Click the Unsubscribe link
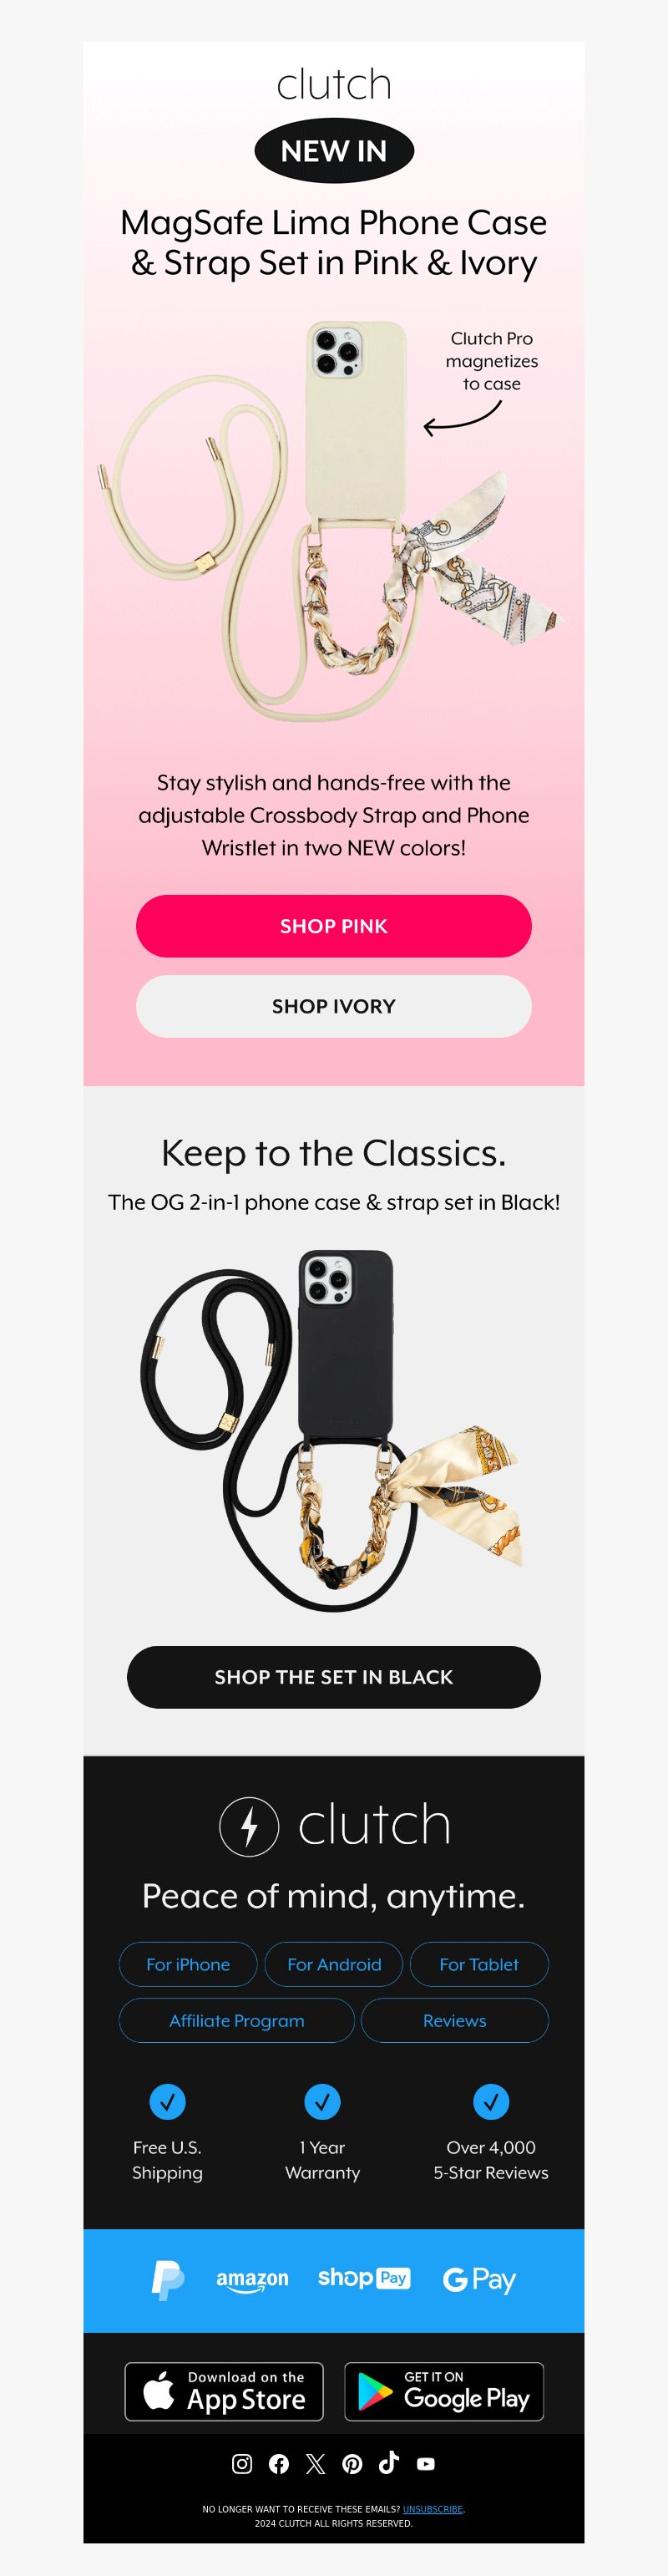The width and height of the screenshot is (668, 2576). pyautogui.click(x=433, y=2508)
